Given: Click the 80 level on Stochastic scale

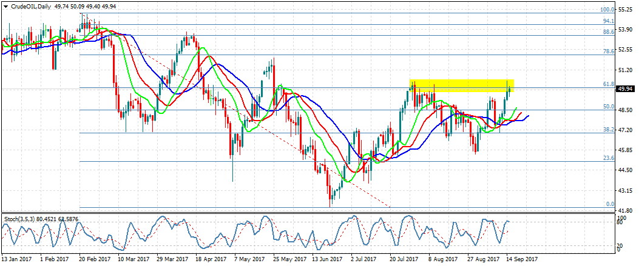Looking at the screenshot, I should 622,223.
